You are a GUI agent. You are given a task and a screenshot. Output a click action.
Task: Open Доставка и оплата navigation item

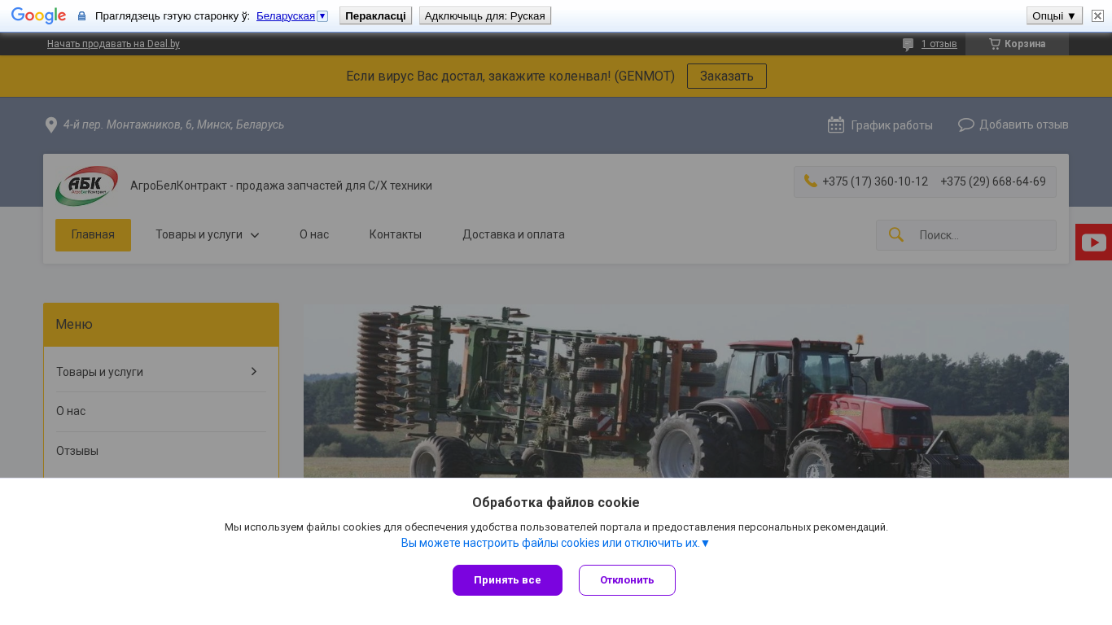click(x=514, y=234)
